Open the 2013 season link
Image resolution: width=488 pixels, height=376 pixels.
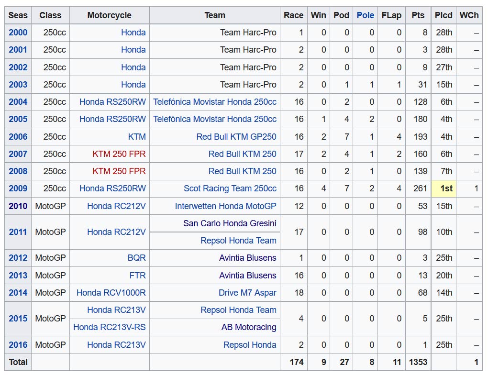tap(18, 276)
